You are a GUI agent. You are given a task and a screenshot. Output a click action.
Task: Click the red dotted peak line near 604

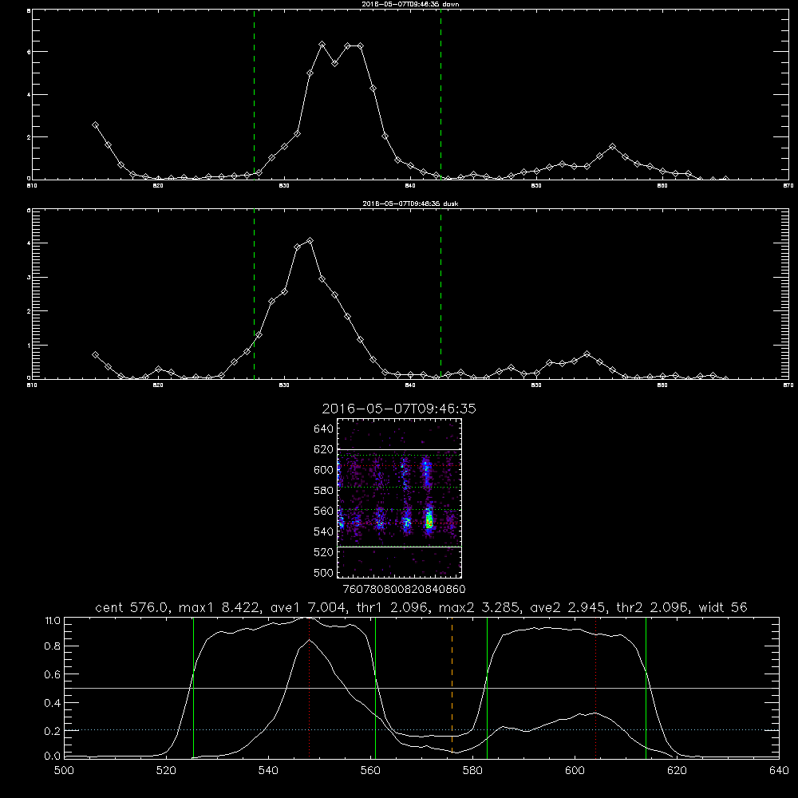pyautogui.click(x=595, y=687)
